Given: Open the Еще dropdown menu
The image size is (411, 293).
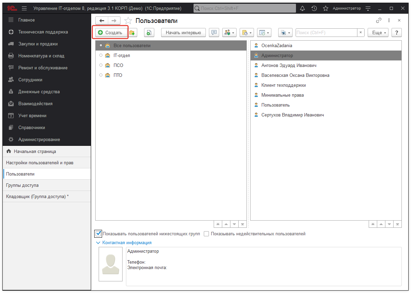Looking at the screenshot, I should pos(378,33).
